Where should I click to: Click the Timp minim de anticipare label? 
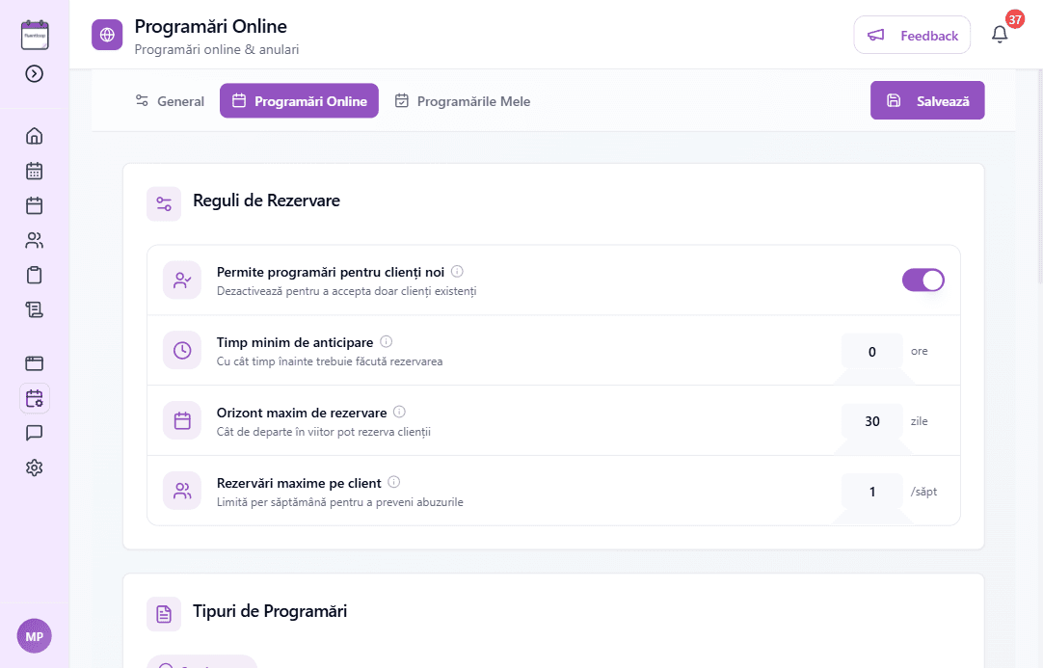tap(295, 342)
